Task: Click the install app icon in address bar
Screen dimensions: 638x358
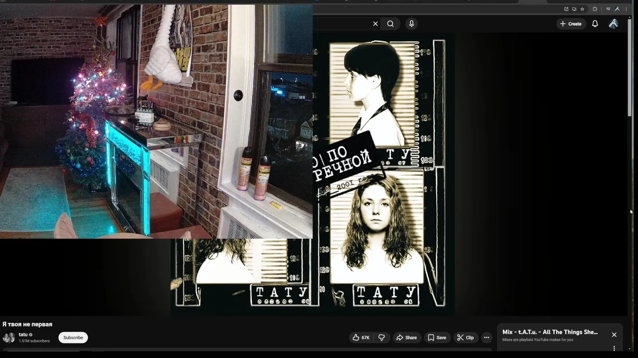Action: click(574, 9)
